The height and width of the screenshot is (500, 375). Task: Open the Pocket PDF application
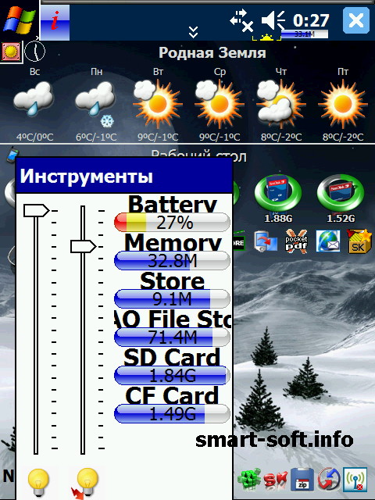[x=296, y=241]
